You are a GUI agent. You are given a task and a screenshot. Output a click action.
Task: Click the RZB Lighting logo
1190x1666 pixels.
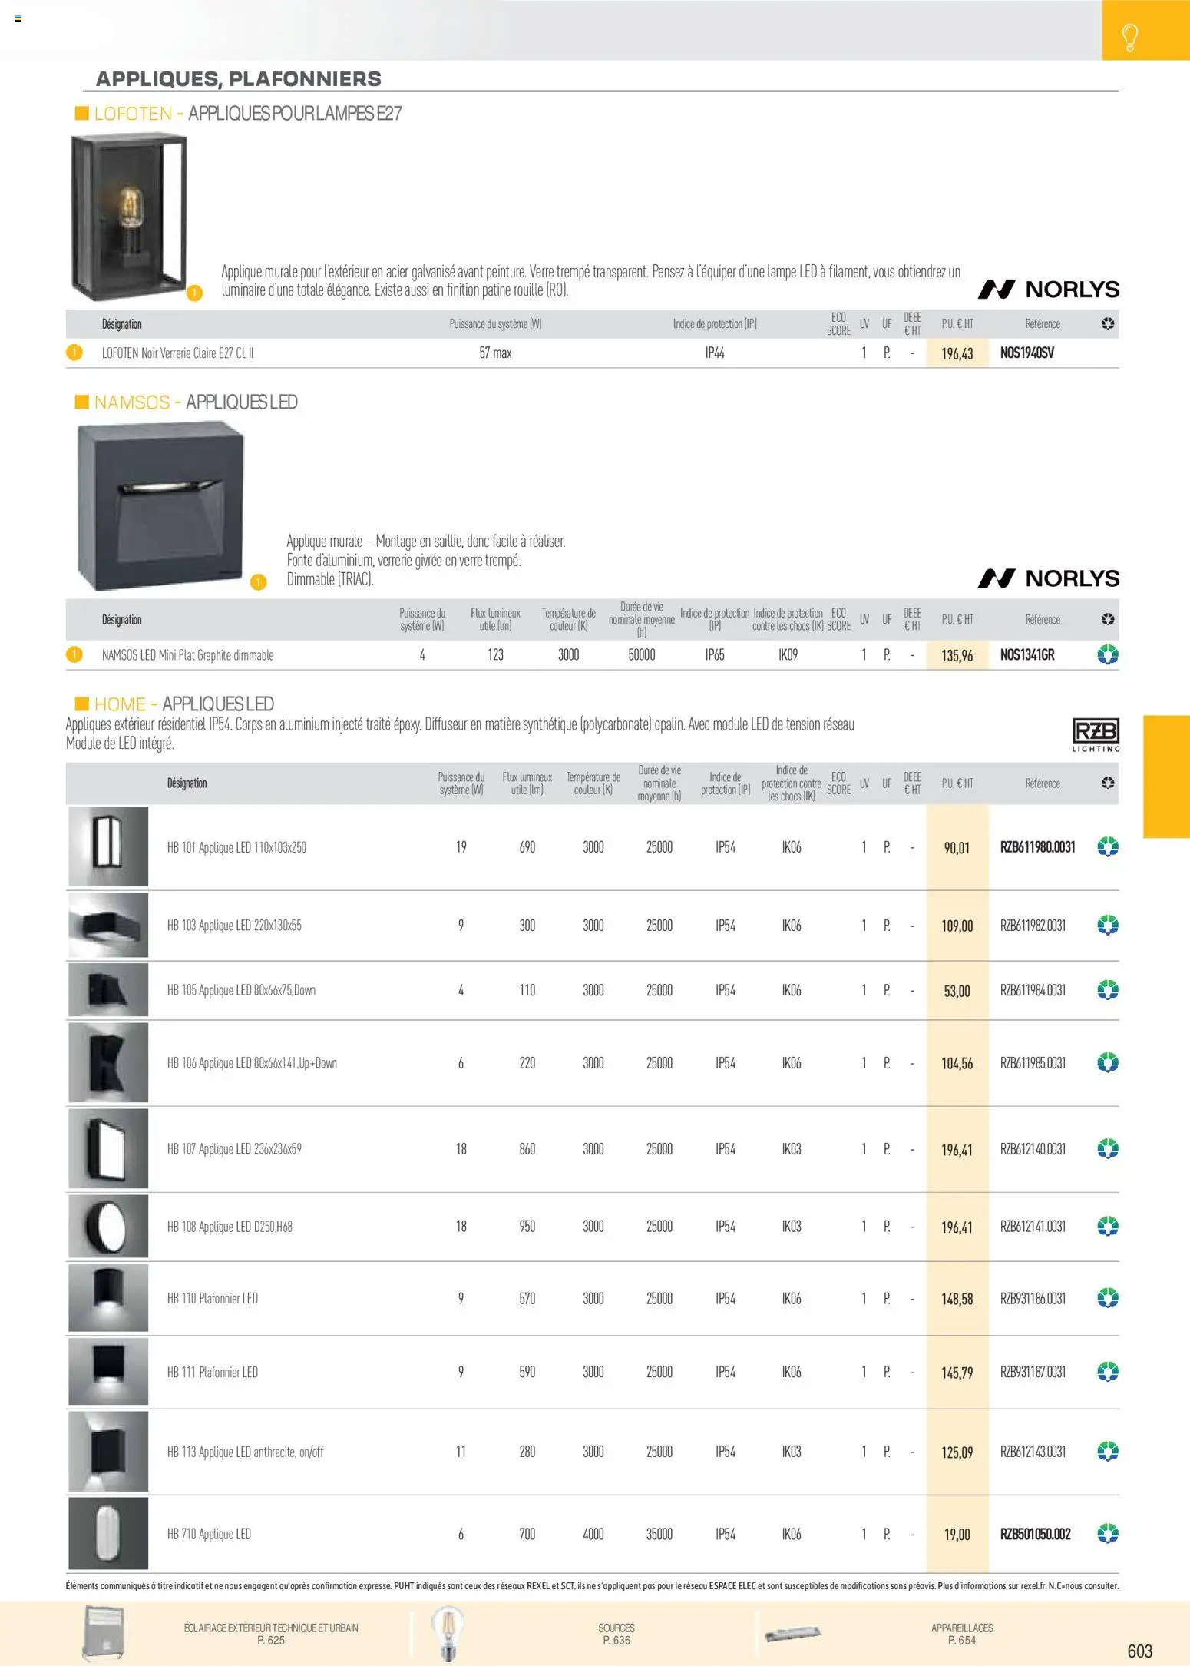click(x=1095, y=734)
